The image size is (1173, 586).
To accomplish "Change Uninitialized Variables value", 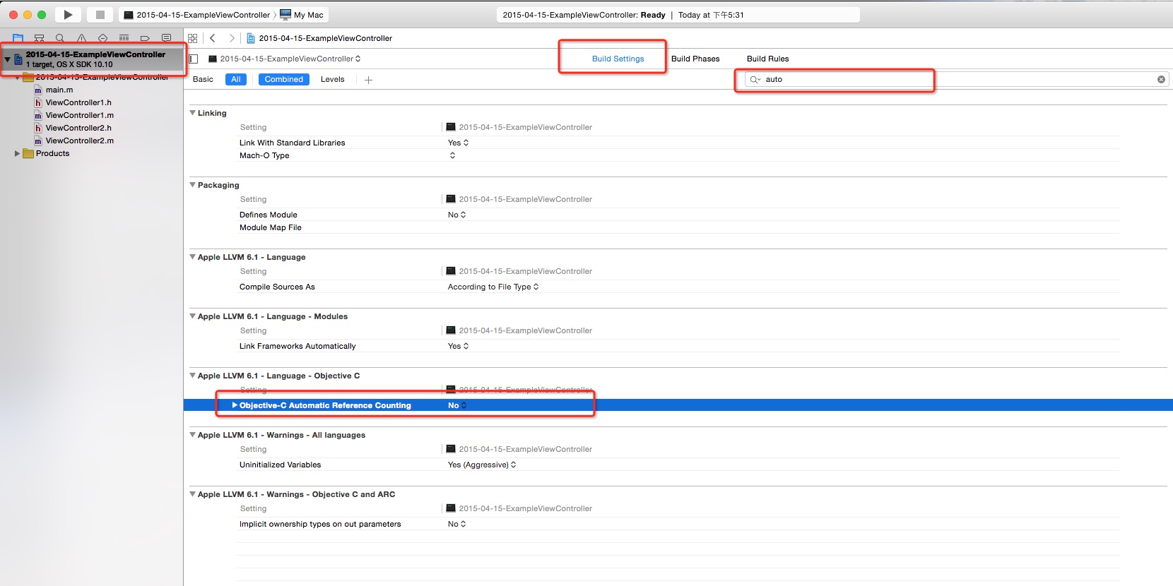I will [482, 465].
